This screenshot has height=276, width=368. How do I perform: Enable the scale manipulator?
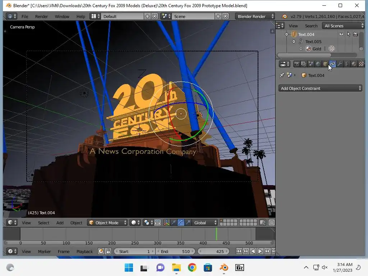tap(188, 222)
